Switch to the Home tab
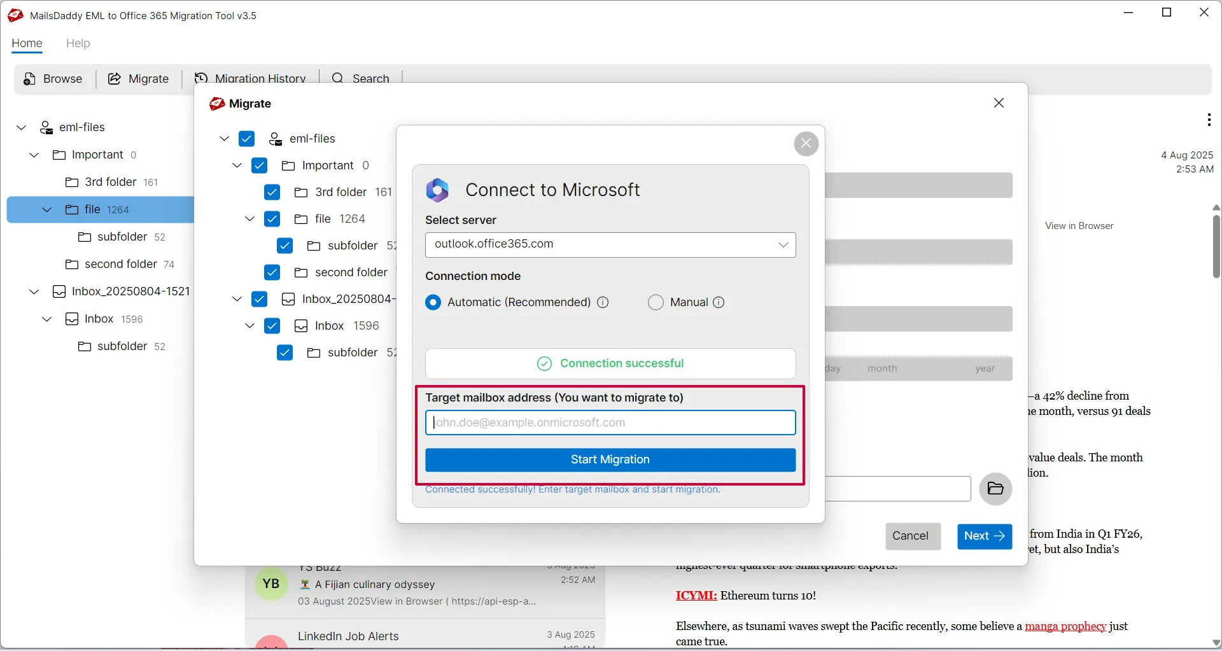The width and height of the screenshot is (1222, 651). [x=27, y=43]
